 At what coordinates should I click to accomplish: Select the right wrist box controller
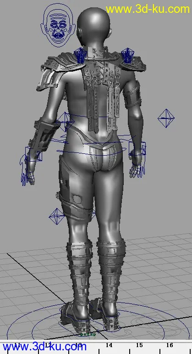tap(137, 149)
